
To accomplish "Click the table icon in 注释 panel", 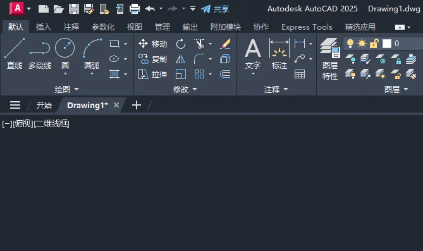I will 300,74.
